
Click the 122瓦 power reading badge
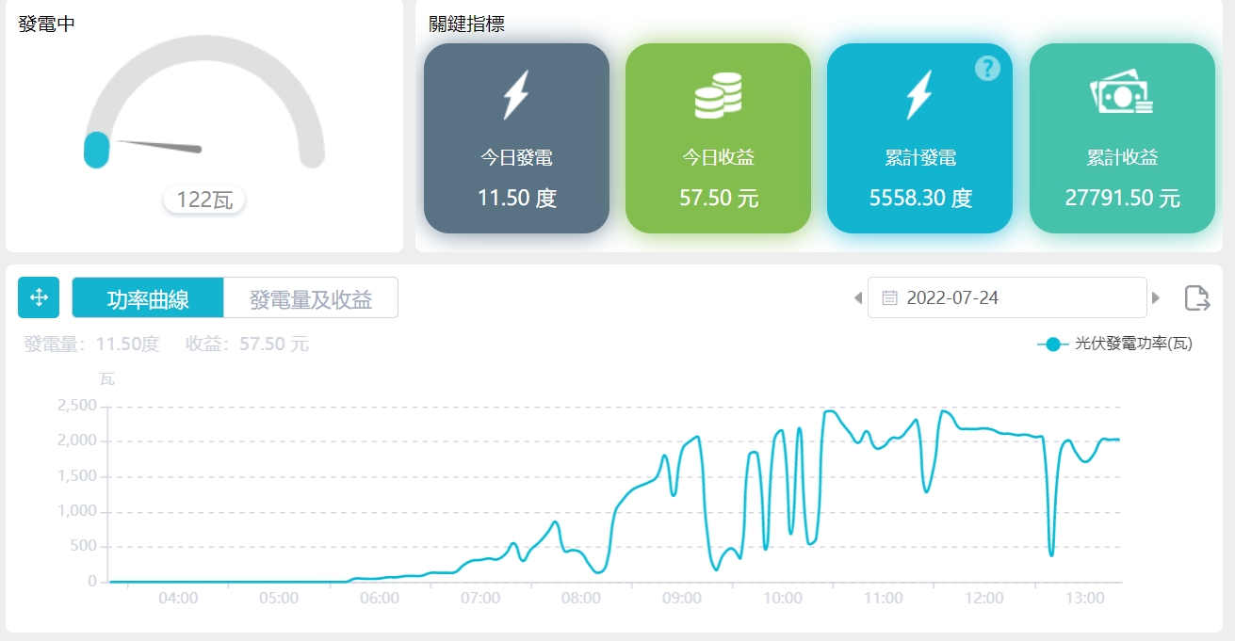(204, 200)
